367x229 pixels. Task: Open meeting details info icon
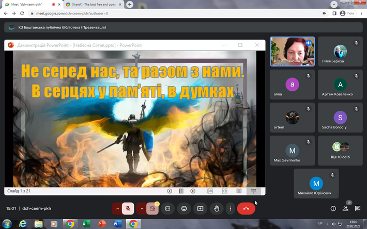pyautogui.click(x=333, y=208)
